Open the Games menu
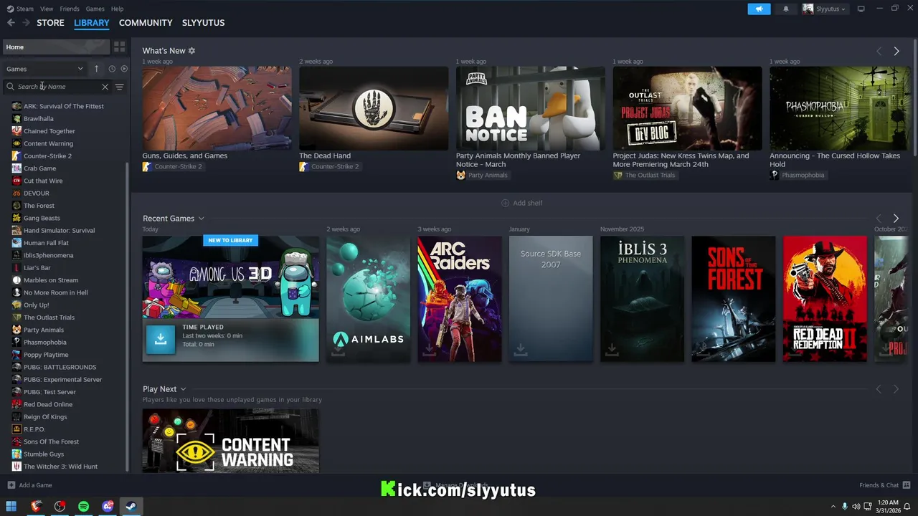This screenshot has height=516, width=918. 95,9
